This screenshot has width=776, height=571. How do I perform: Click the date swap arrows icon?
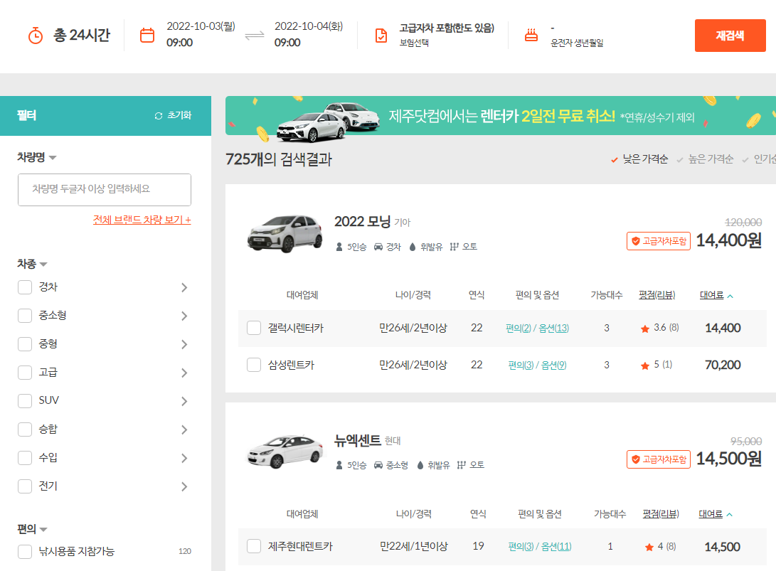[255, 35]
